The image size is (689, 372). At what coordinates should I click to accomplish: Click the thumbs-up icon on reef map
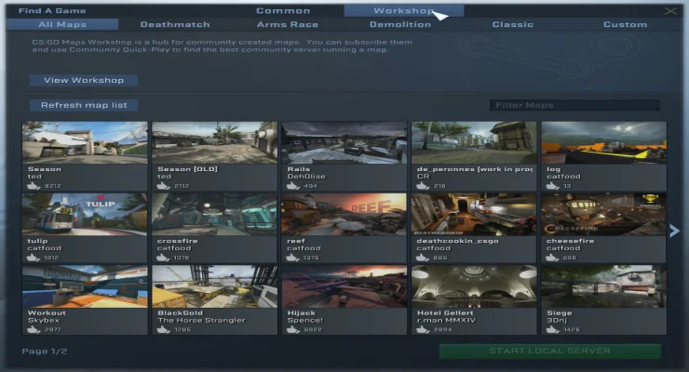pos(293,258)
